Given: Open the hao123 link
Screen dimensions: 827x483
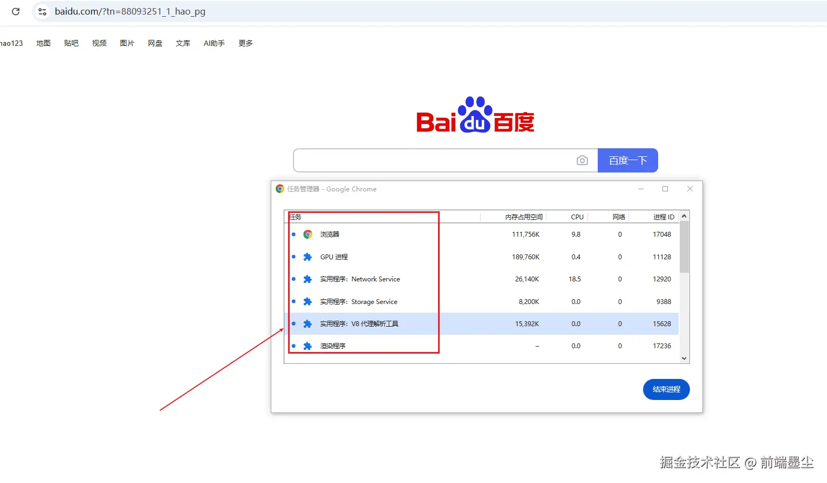Looking at the screenshot, I should (x=11, y=43).
